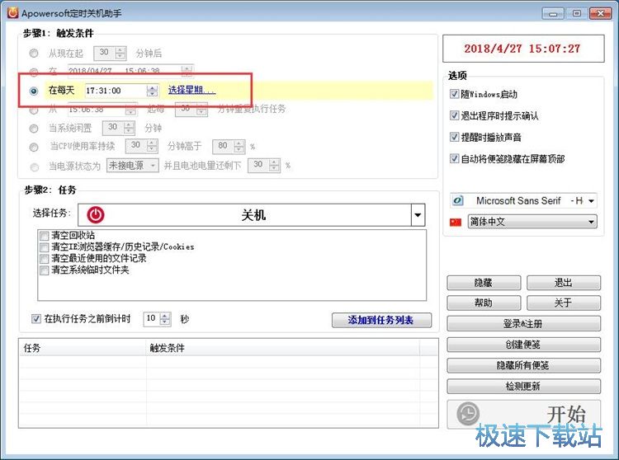Click the 当系统闲置 minutes stepper
This screenshot has width=619, height=460.
[x=118, y=128]
